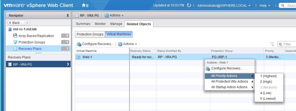The height and width of the screenshot is (111, 296).
Task: Choose Configure Recovery in context menu
Action: point(230,68)
